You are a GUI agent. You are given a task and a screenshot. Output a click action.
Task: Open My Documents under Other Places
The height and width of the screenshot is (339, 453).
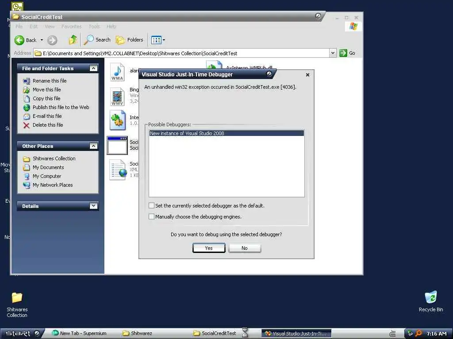point(48,167)
